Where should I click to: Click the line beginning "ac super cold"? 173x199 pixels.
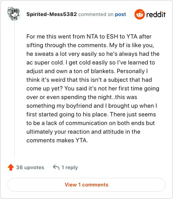(x=90, y=63)
